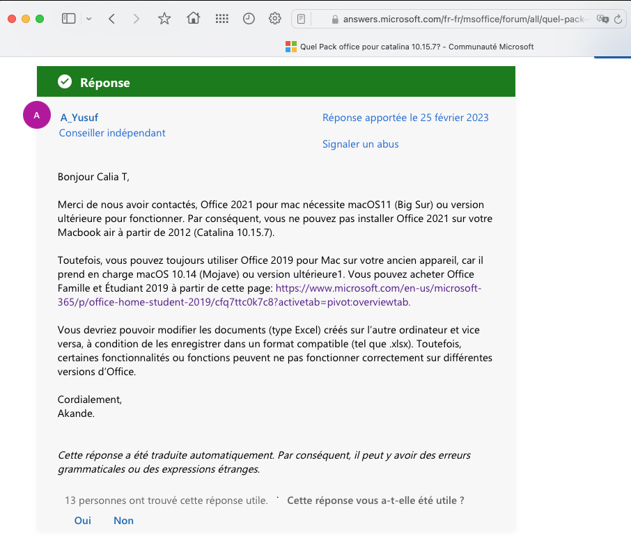Open the sidebar options dropdown chevron

[89, 19]
